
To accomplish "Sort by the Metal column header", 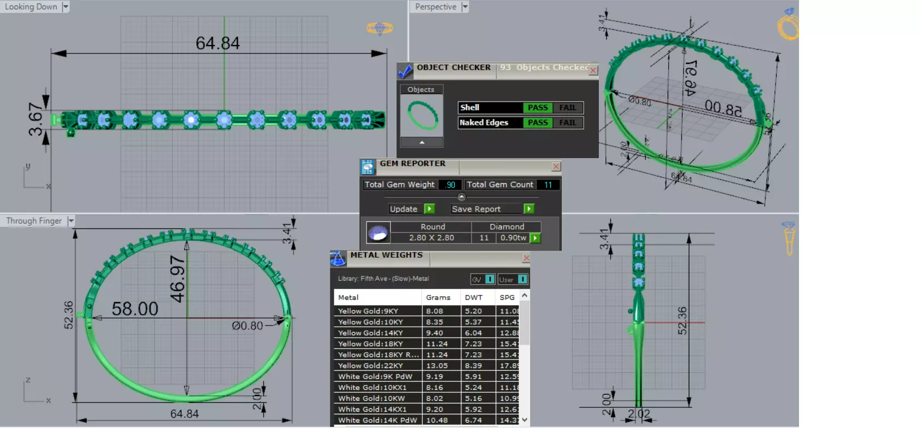I will [x=377, y=297].
